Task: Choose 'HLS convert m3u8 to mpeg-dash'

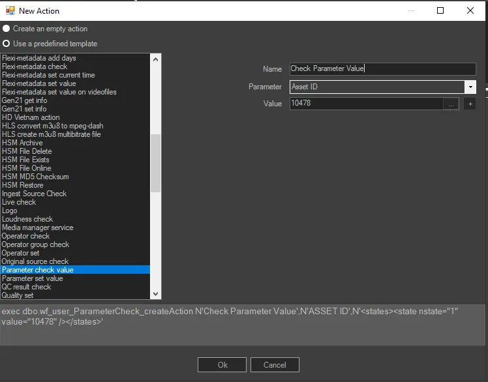Action: (52, 126)
